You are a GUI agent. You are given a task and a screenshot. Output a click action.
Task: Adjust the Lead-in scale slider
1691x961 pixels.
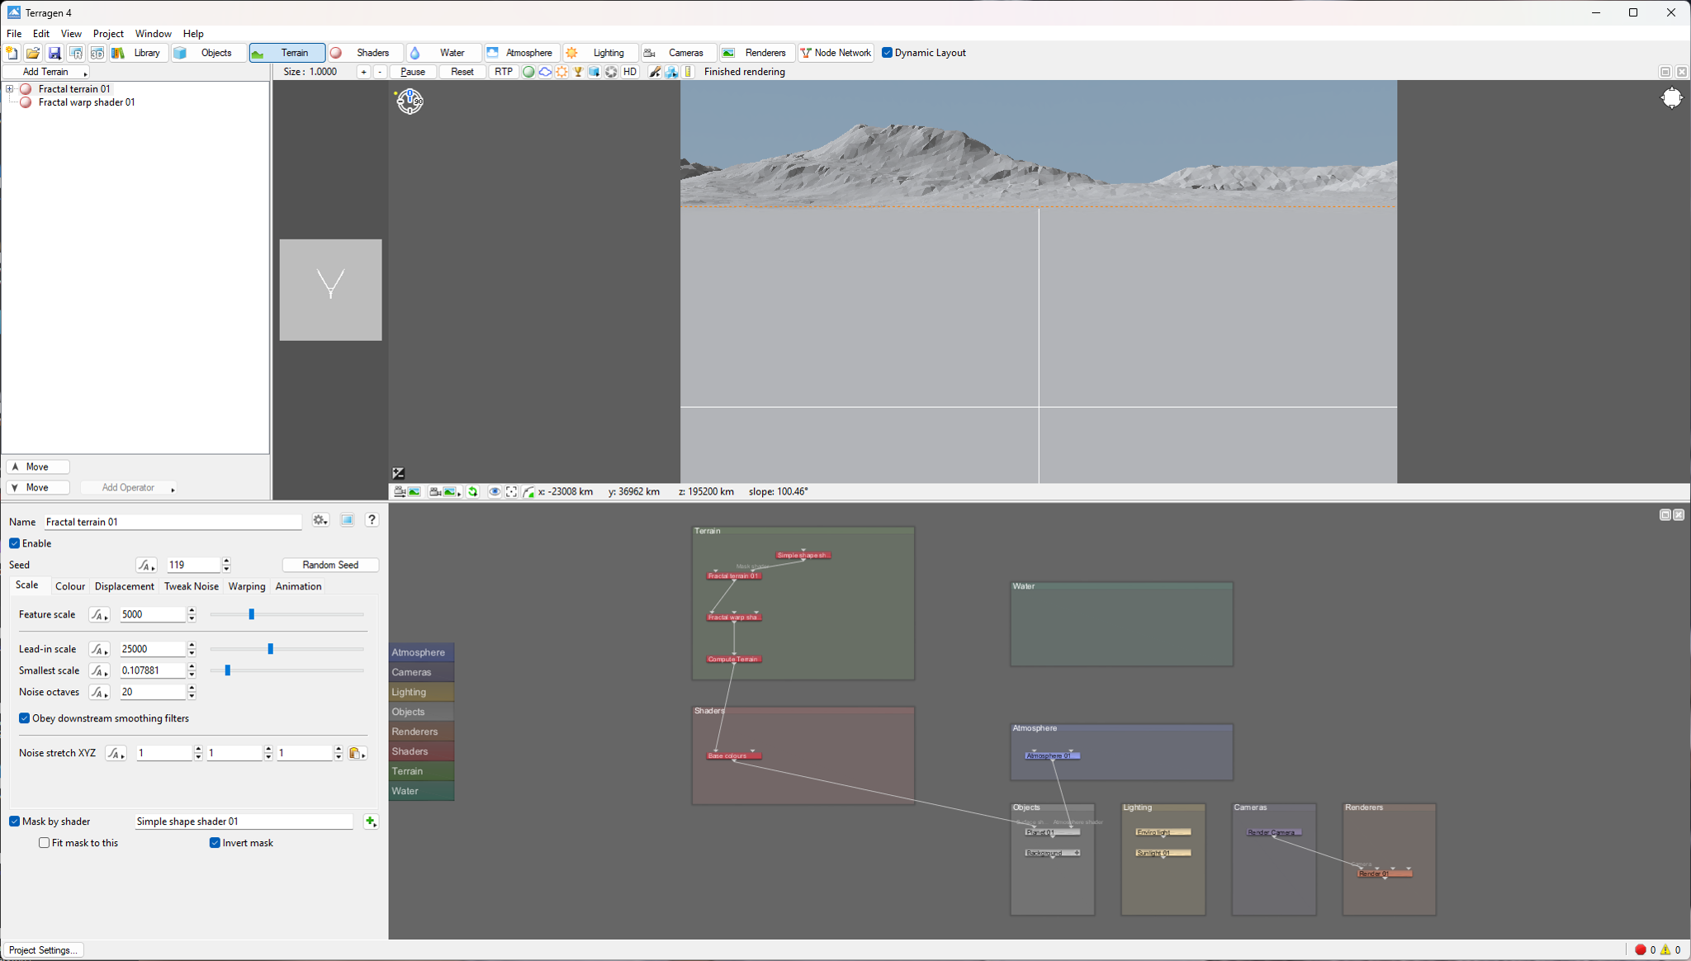[x=270, y=649]
